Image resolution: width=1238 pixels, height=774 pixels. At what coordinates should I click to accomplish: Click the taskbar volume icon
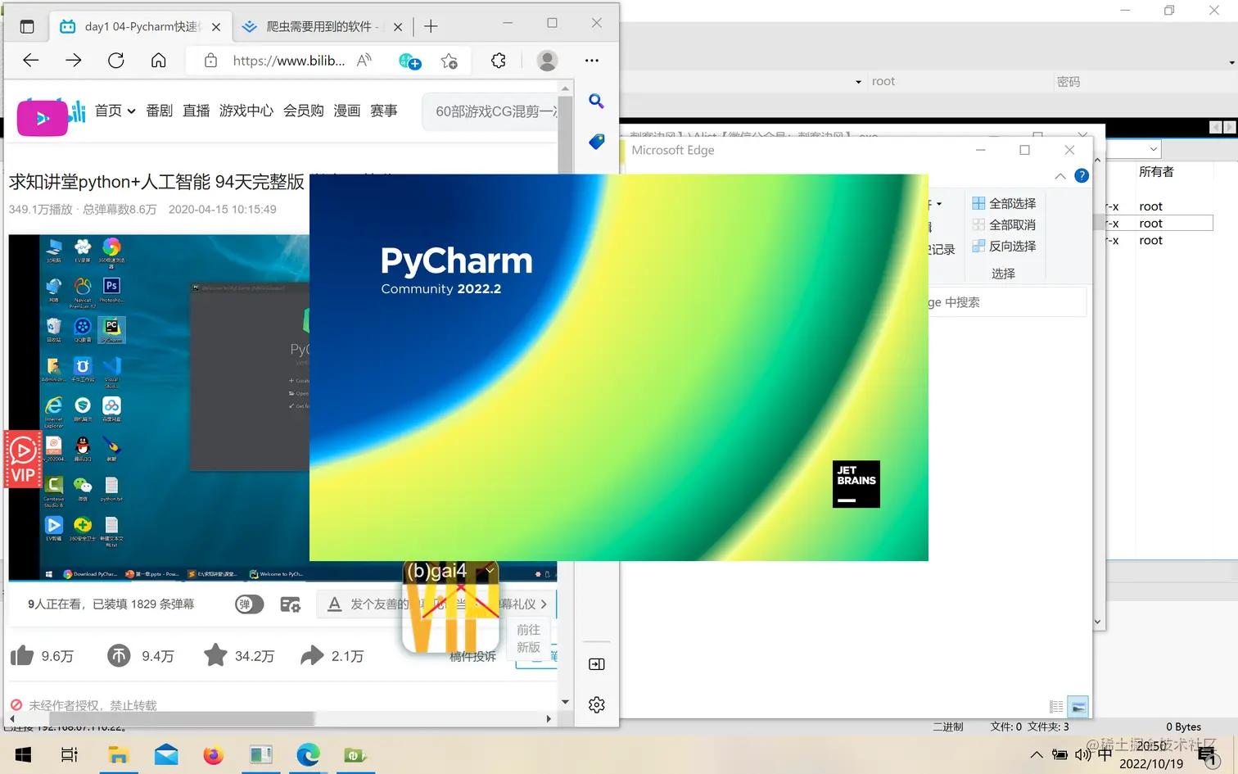coord(1082,754)
